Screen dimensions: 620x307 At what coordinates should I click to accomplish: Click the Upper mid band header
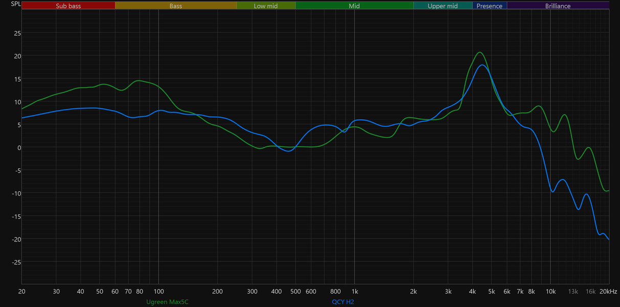pyautogui.click(x=443, y=6)
